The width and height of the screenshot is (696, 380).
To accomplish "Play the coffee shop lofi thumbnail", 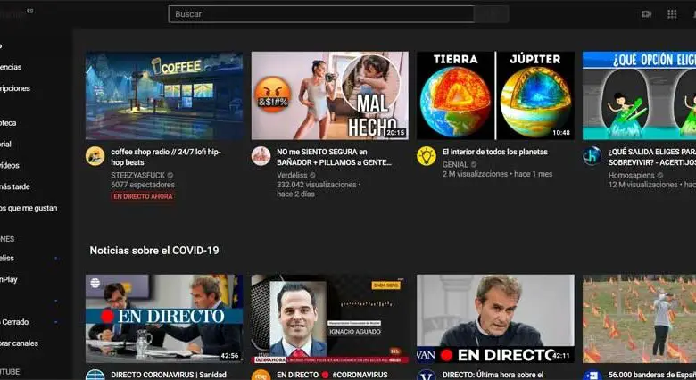I will click(x=164, y=95).
